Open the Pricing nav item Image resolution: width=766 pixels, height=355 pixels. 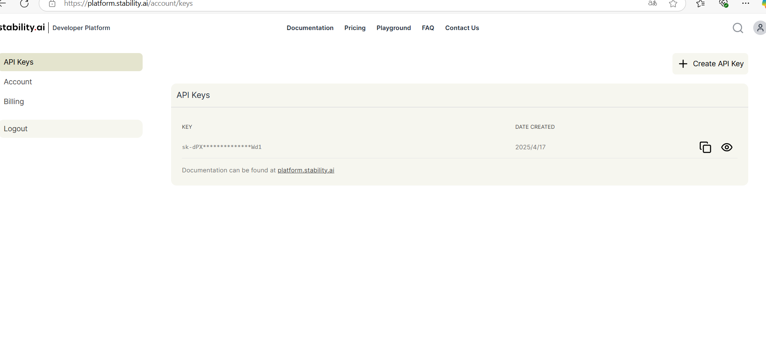tap(355, 28)
